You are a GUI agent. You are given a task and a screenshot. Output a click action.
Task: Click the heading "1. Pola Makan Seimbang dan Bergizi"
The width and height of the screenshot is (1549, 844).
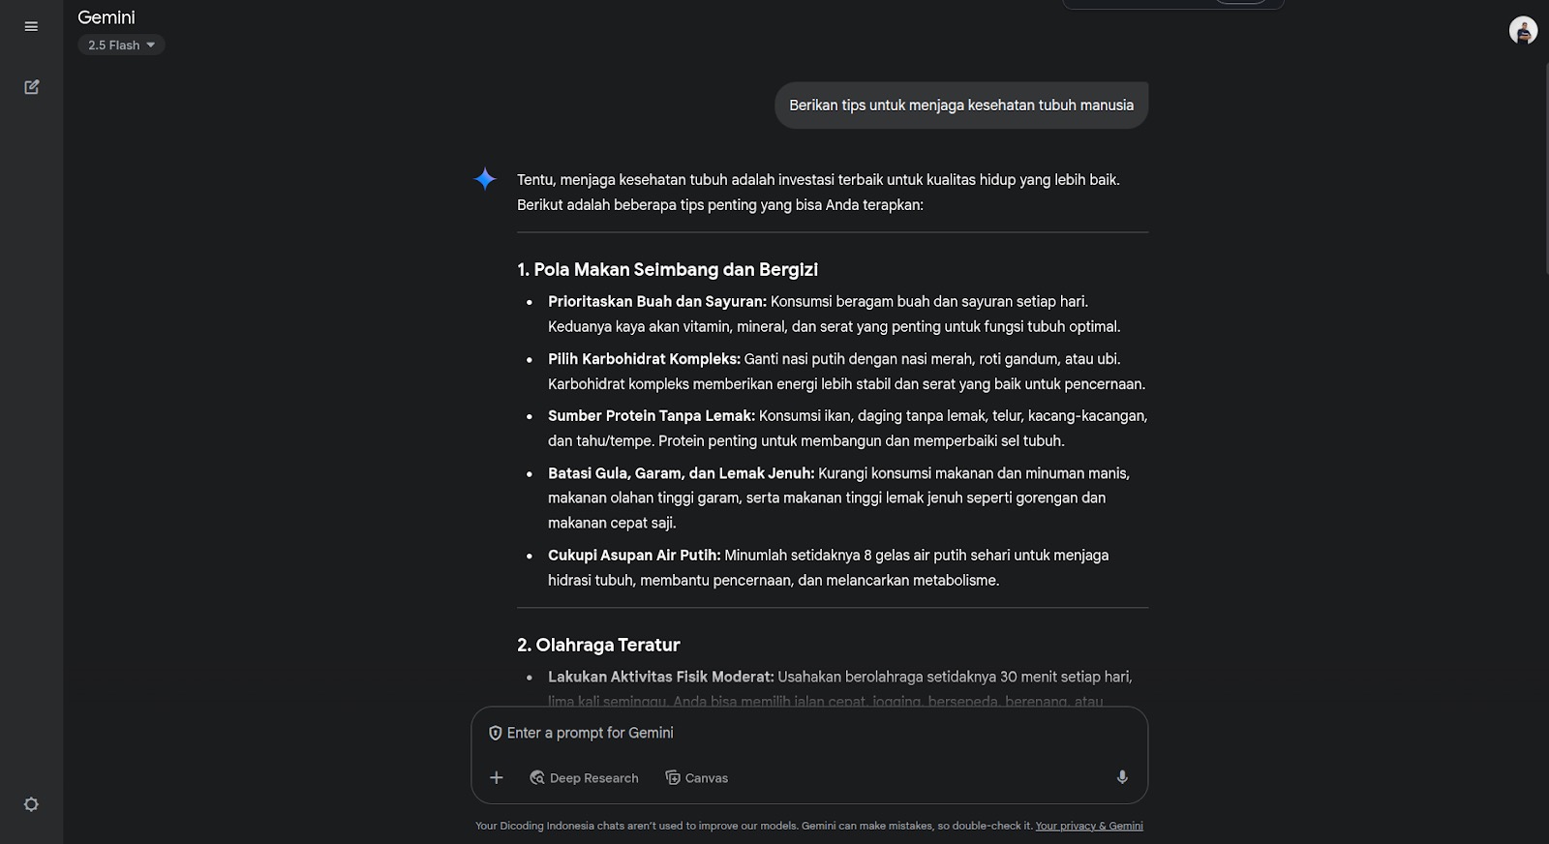(x=667, y=269)
